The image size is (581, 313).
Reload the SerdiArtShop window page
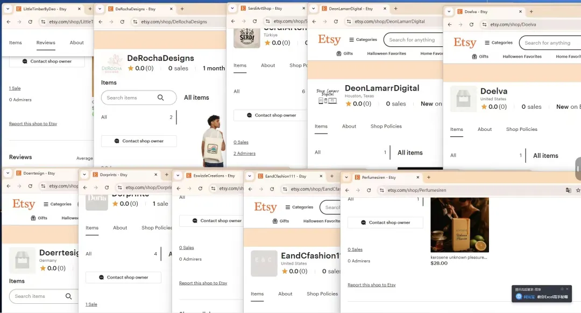(254, 21)
